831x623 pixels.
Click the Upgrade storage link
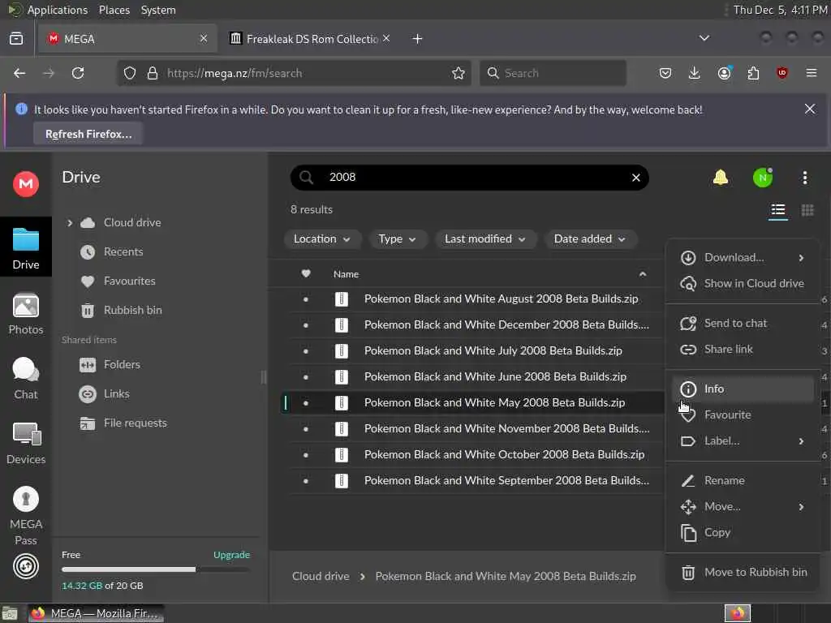pyautogui.click(x=231, y=555)
